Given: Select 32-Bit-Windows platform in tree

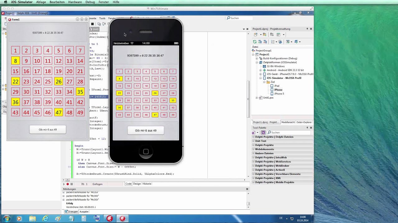Looking at the screenshot, I should (x=275, y=66).
